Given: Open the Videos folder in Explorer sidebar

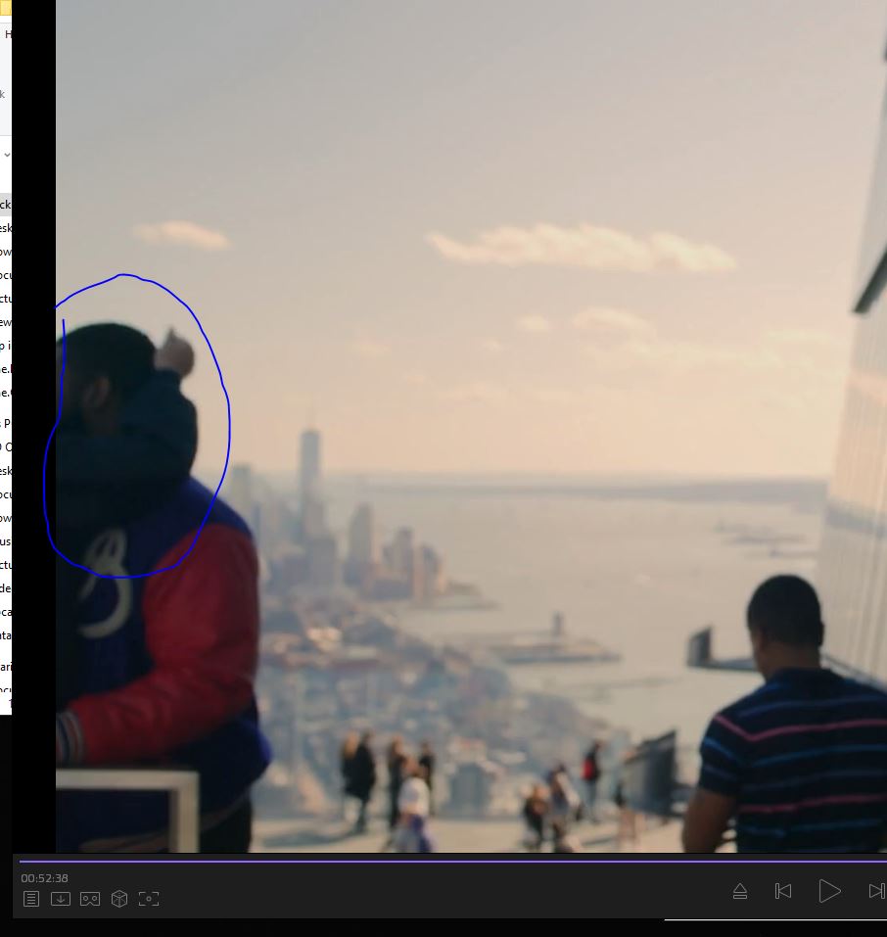Looking at the screenshot, I should point(6,588).
